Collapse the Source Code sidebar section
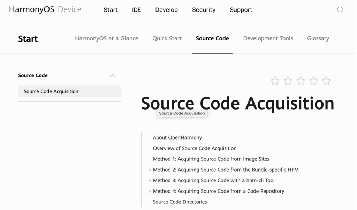This screenshot has height=210, width=357. click(112, 76)
